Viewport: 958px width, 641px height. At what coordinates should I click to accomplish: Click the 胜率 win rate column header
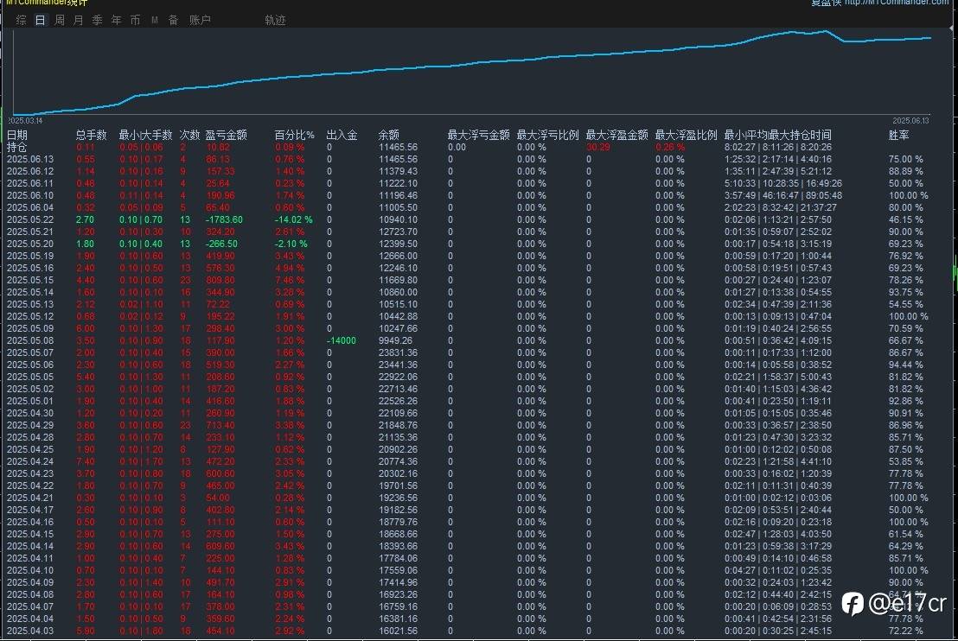(x=899, y=135)
